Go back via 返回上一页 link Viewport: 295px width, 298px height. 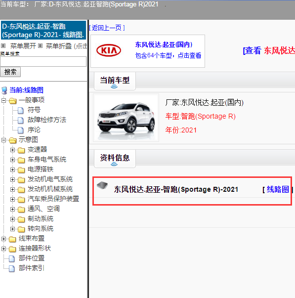tap(107, 28)
